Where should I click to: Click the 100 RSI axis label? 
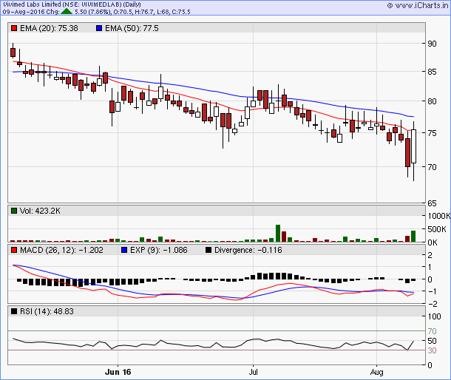(434, 316)
